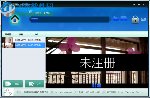
Task: Select file name 0001.MOV
Action: [20, 40]
